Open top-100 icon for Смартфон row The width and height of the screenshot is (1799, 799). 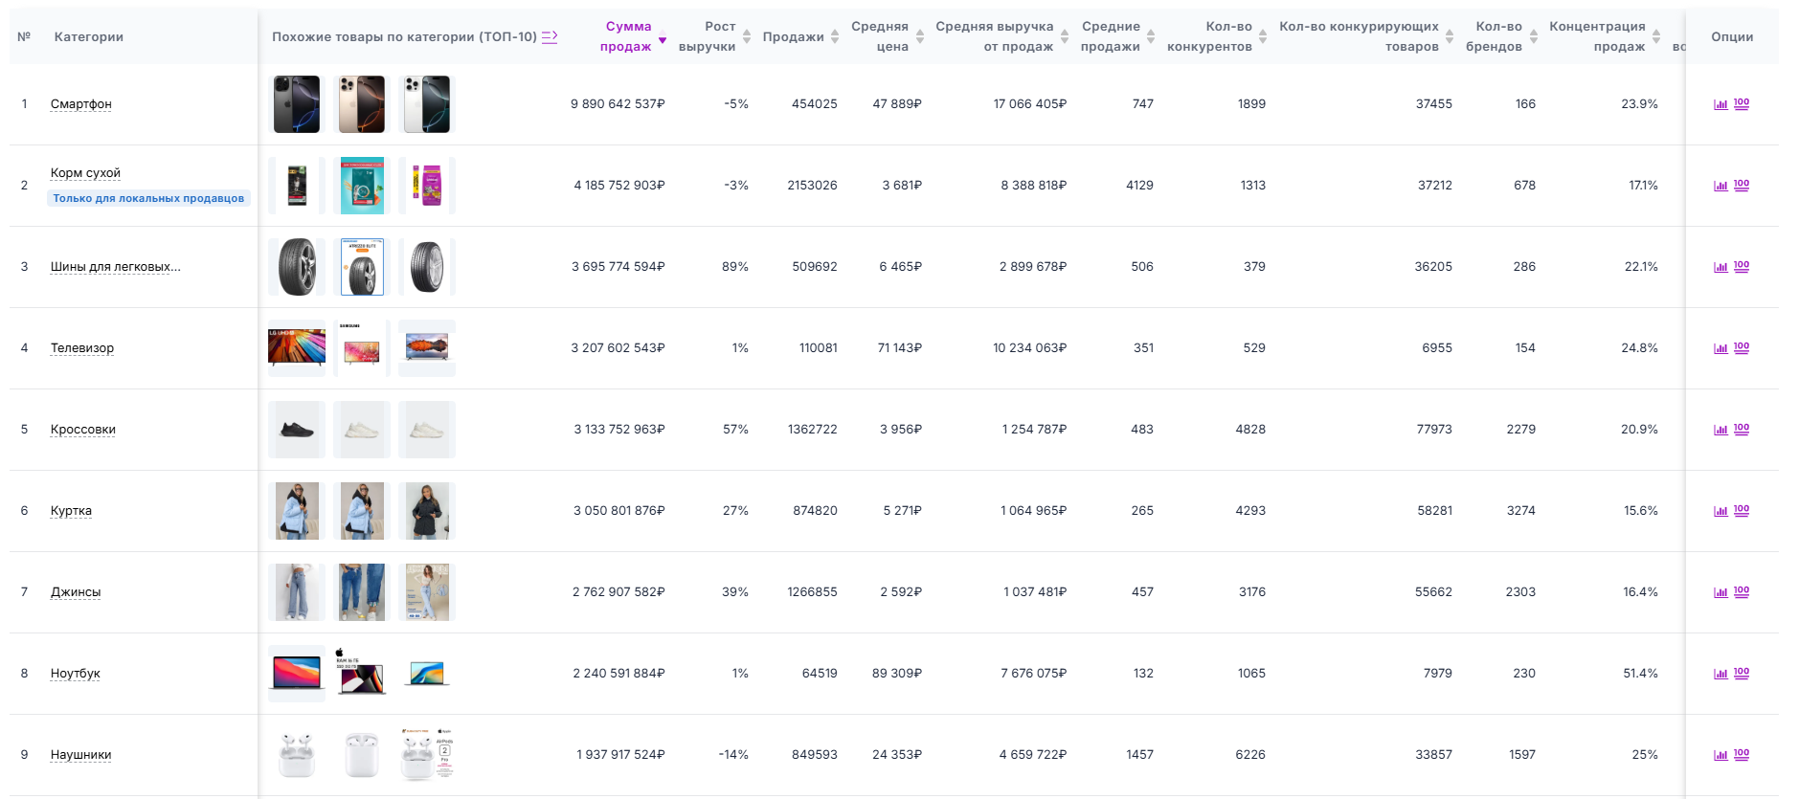(x=1742, y=103)
